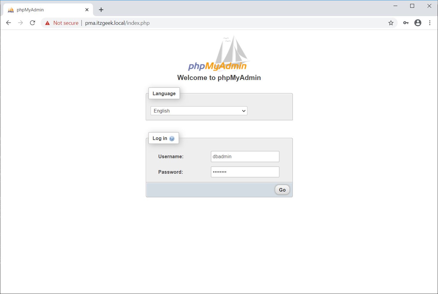Open a new tab with the plus button
The image size is (438, 294).
coord(101,10)
